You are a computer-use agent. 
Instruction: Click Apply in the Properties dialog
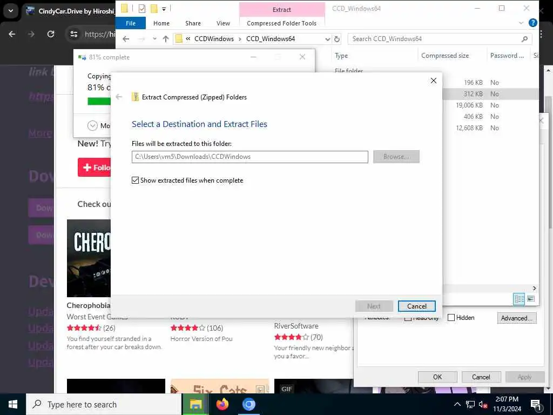tap(524, 377)
